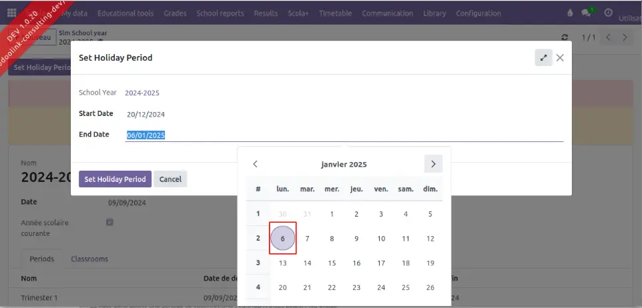Go to next record with pager arrow
The width and height of the screenshot is (642, 308).
click(x=625, y=37)
